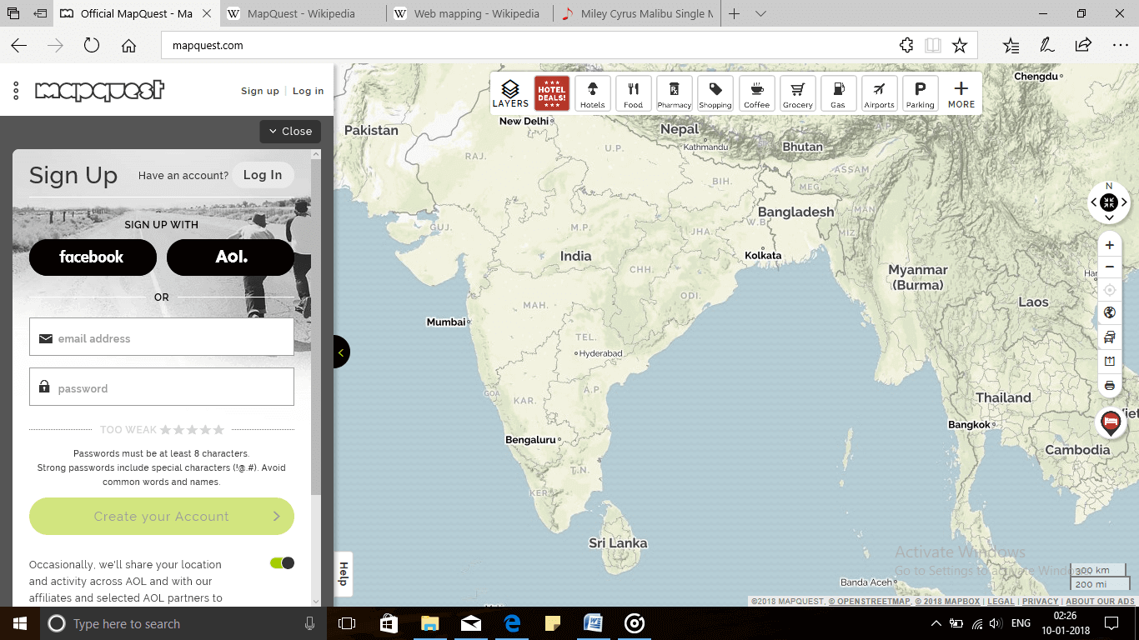This screenshot has width=1139, height=640.
Task: Sign up with Facebook
Action: click(x=93, y=257)
